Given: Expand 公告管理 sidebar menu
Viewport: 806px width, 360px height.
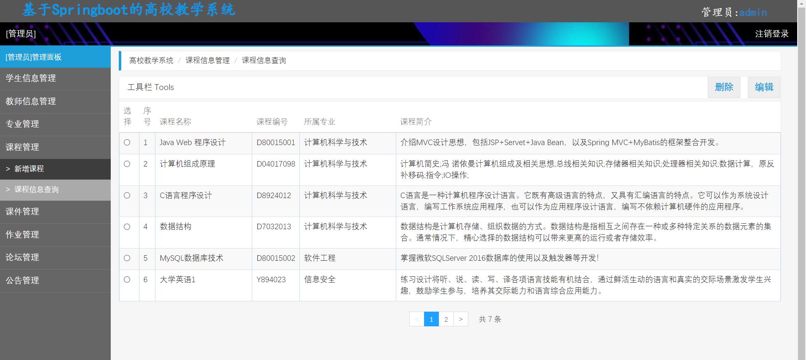Looking at the screenshot, I should point(55,281).
